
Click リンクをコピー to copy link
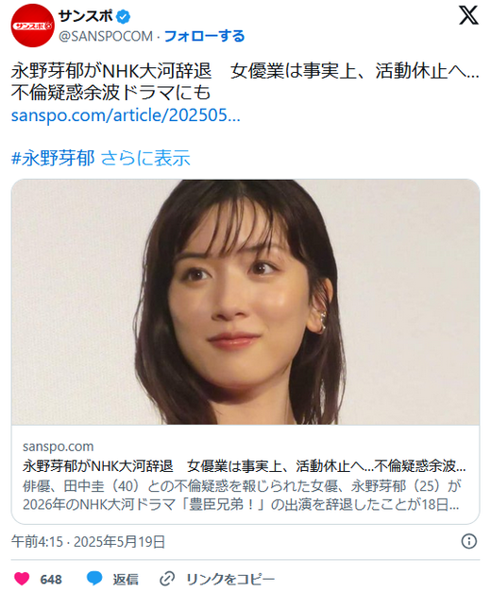pyautogui.click(x=230, y=579)
